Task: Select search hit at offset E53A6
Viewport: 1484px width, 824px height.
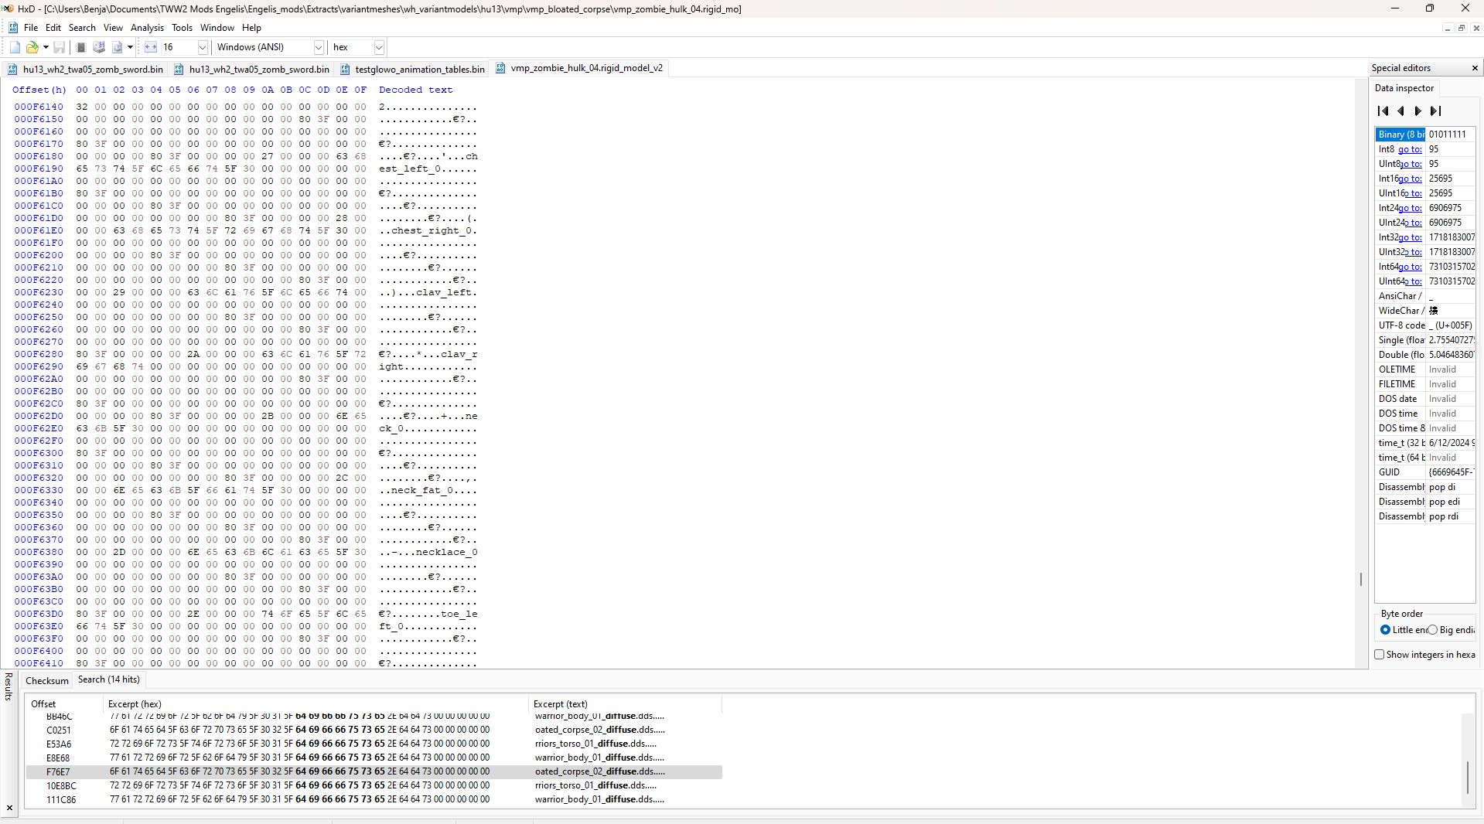Action: click(374, 744)
